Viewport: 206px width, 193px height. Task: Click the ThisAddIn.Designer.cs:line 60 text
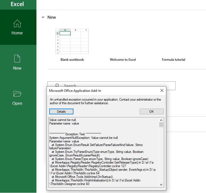click(69, 184)
